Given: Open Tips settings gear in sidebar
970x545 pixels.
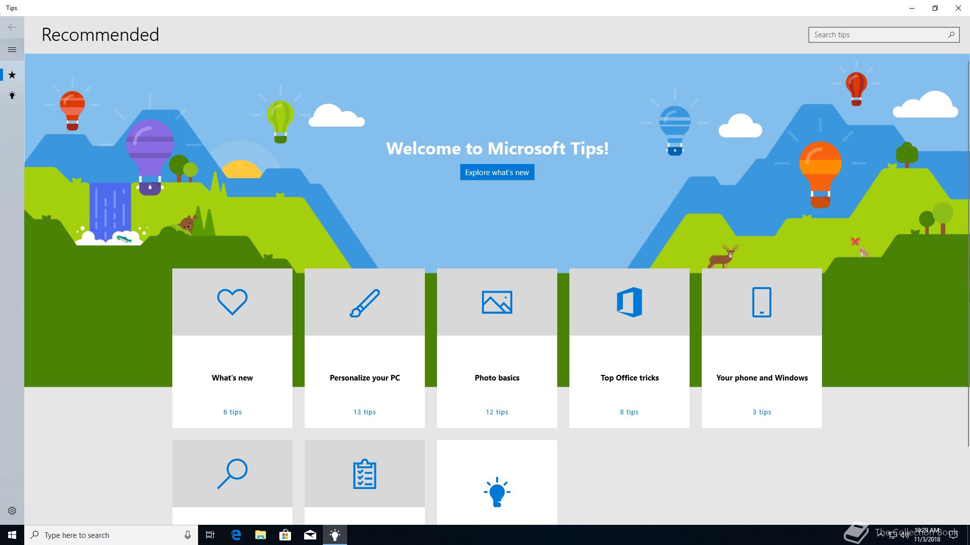Looking at the screenshot, I should pyautogui.click(x=12, y=511).
